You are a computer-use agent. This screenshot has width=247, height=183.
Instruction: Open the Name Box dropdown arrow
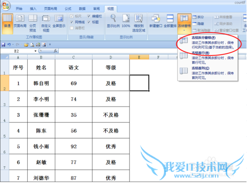(36, 51)
